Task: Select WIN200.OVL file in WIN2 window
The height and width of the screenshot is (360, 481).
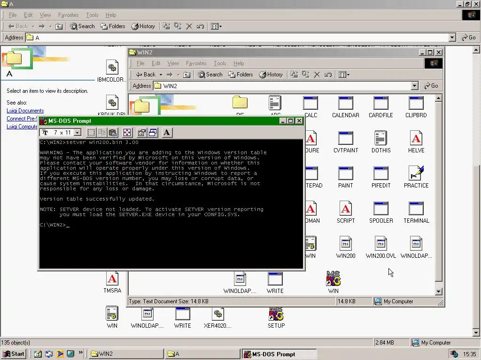Action: point(380,247)
